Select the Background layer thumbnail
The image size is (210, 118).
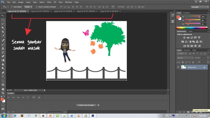click(183, 67)
